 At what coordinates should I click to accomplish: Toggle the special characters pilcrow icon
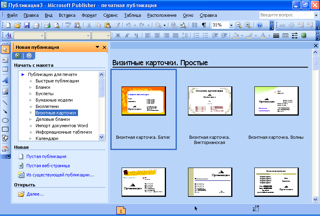click(x=204, y=25)
